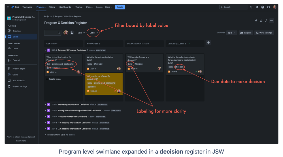
Task: Collapse the XDR-1 Program Decisions swimlane
Action: coord(45,50)
